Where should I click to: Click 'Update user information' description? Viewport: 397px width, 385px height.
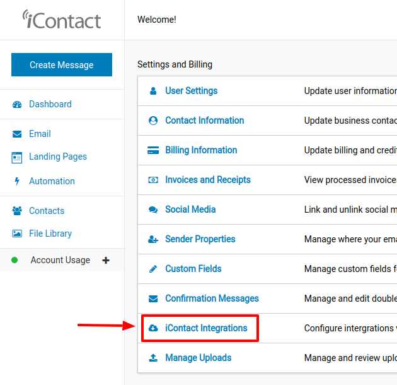click(x=350, y=91)
